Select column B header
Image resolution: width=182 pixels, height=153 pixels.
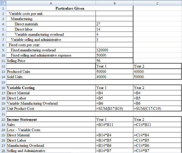(x=114, y=3)
